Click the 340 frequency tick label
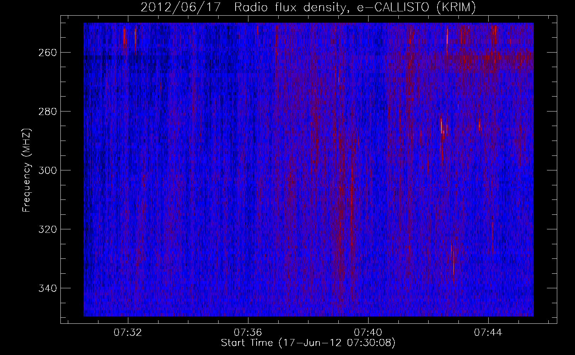The width and height of the screenshot is (575, 355). (x=47, y=288)
